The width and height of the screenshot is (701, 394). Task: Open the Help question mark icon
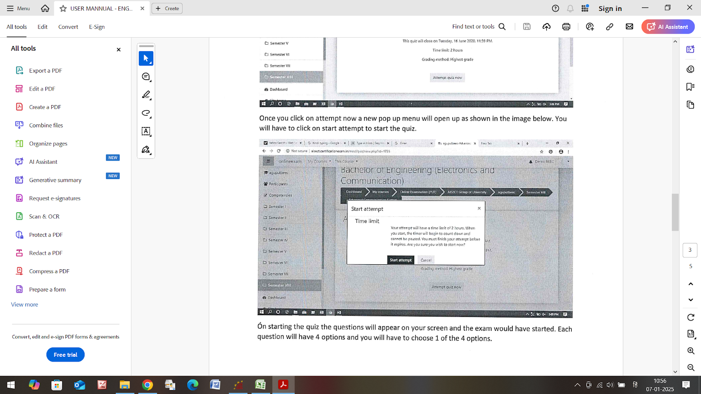556,8
